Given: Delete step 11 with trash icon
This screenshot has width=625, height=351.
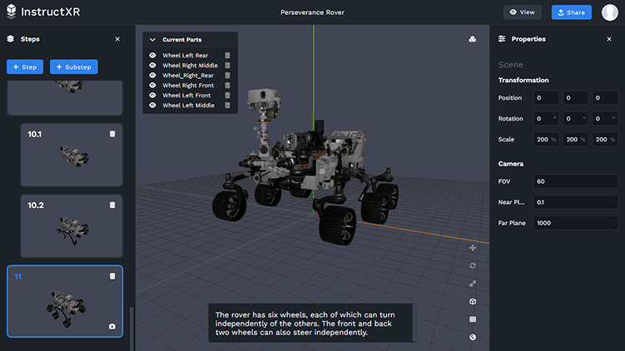Looking at the screenshot, I should pyautogui.click(x=112, y=275).
